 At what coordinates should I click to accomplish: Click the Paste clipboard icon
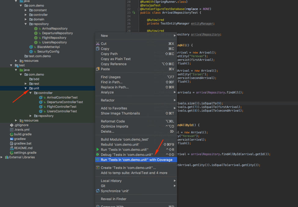98,69
